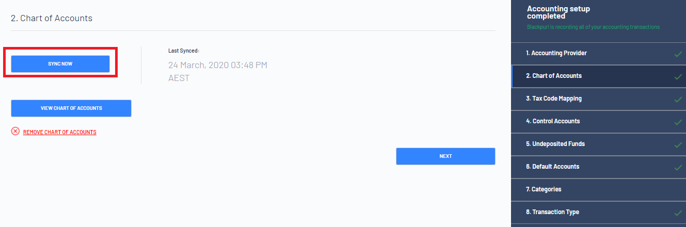Go to step 3 Tax Code Mapping

click(599, 99)
